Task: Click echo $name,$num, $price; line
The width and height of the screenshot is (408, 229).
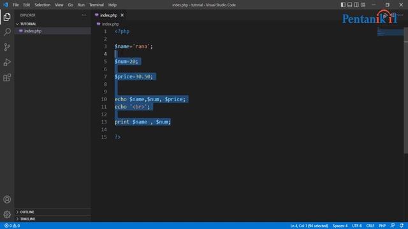Action: pyautogui.click(x=150, y=99)
